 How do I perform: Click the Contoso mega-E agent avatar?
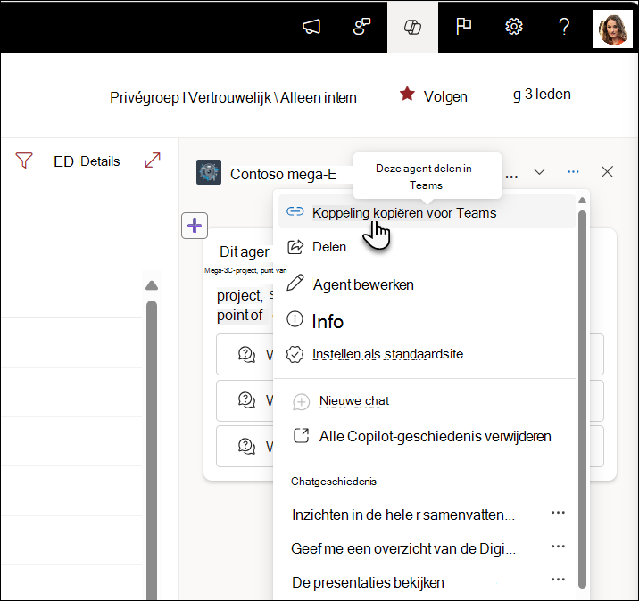tap(209, 172)
